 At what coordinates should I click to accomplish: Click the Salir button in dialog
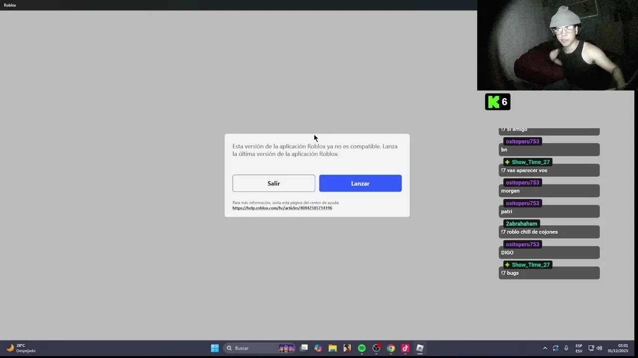click(x=274, y=183)
